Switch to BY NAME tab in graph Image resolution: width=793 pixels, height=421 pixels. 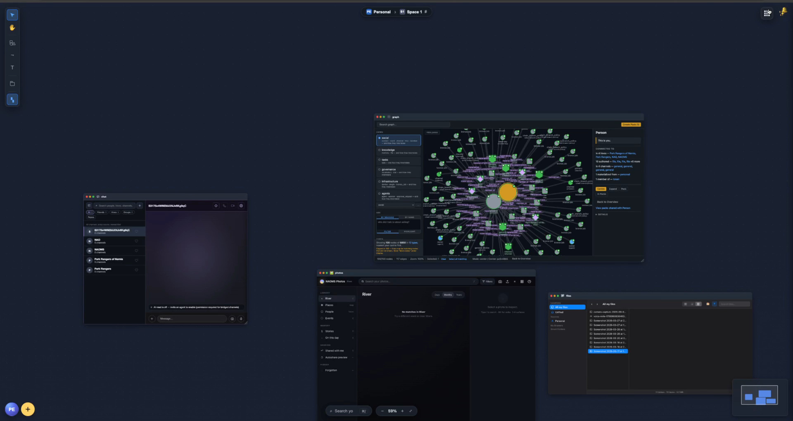[409, 217]
